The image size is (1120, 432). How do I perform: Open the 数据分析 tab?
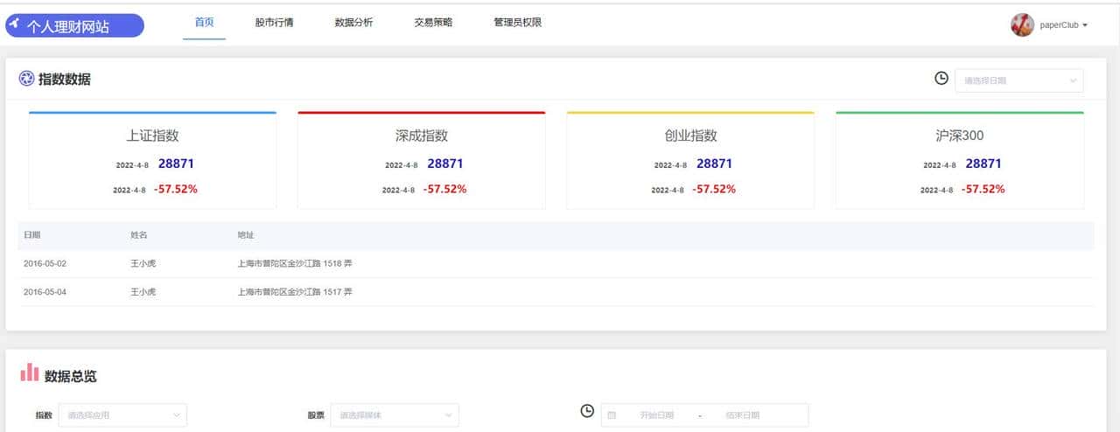(353, 23)
